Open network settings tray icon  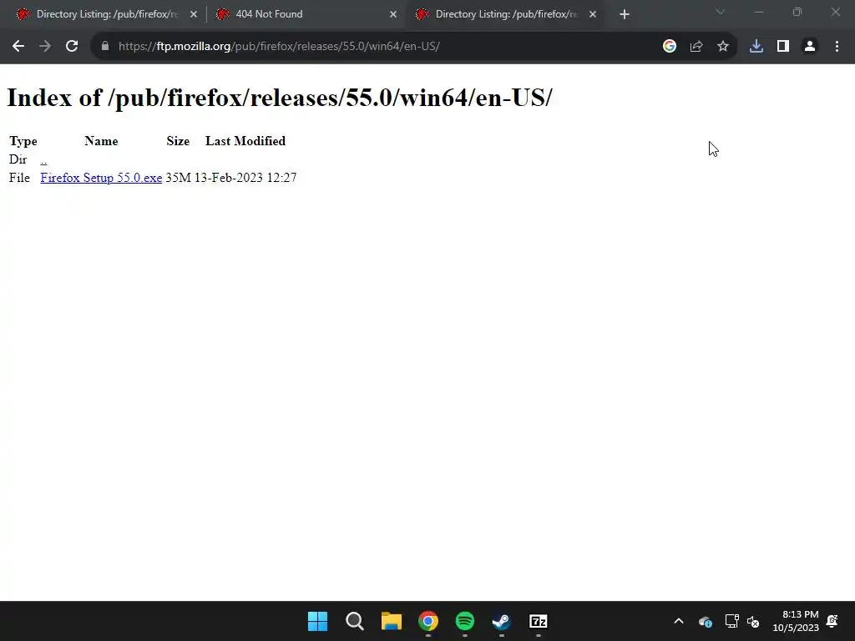(731, 621)
